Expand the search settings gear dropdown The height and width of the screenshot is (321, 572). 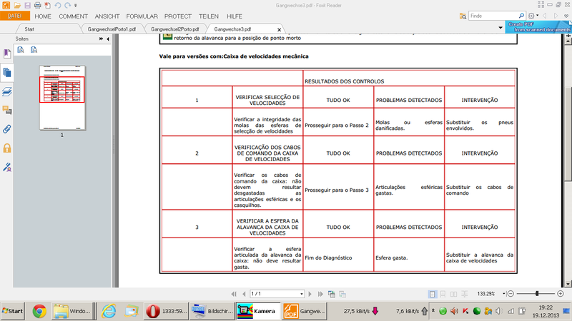[x=533, y=16]
